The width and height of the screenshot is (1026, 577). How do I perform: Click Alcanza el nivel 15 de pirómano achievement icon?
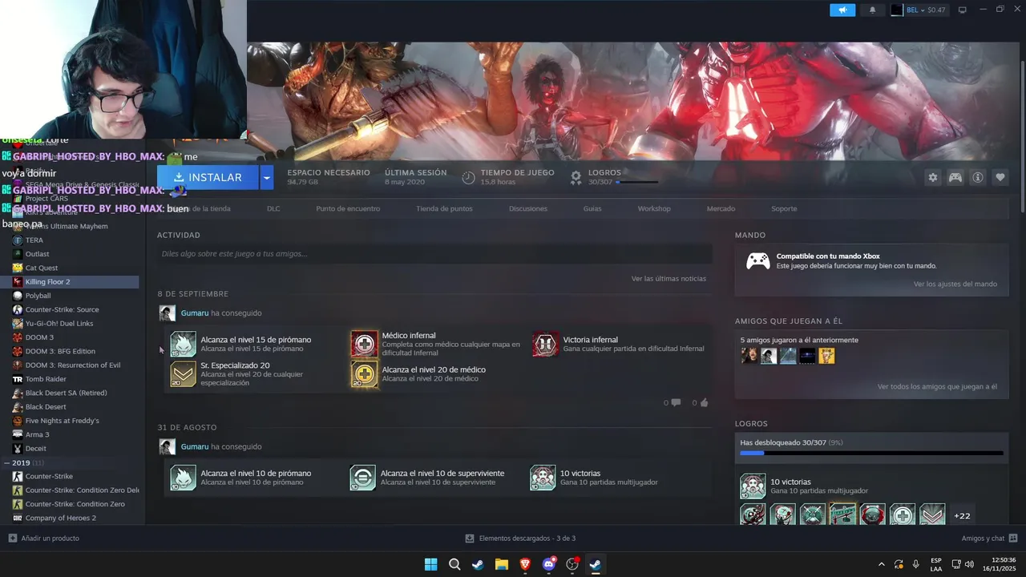[183, 344]
